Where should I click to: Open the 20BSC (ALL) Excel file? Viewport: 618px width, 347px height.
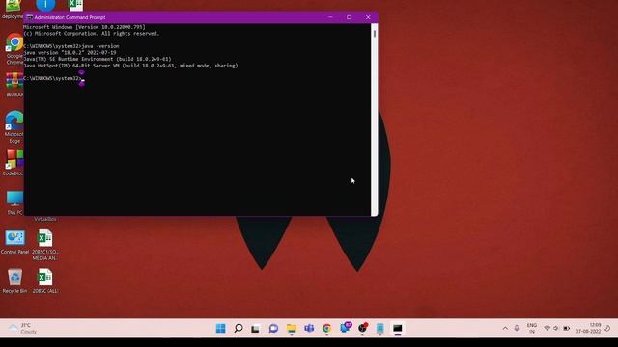point(45,280)
